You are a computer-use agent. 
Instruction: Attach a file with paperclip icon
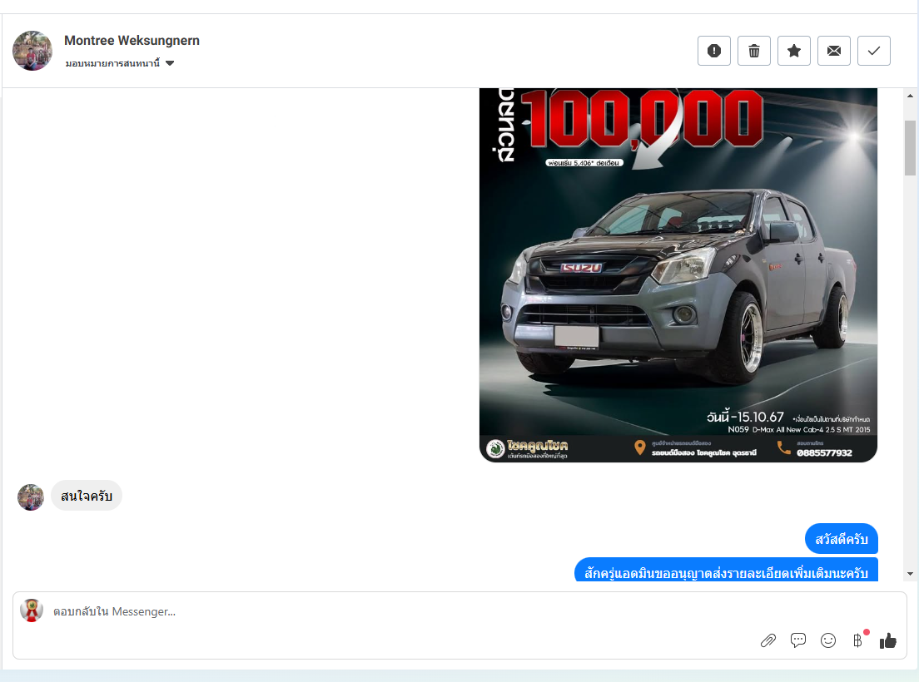(x=767, y=640)
